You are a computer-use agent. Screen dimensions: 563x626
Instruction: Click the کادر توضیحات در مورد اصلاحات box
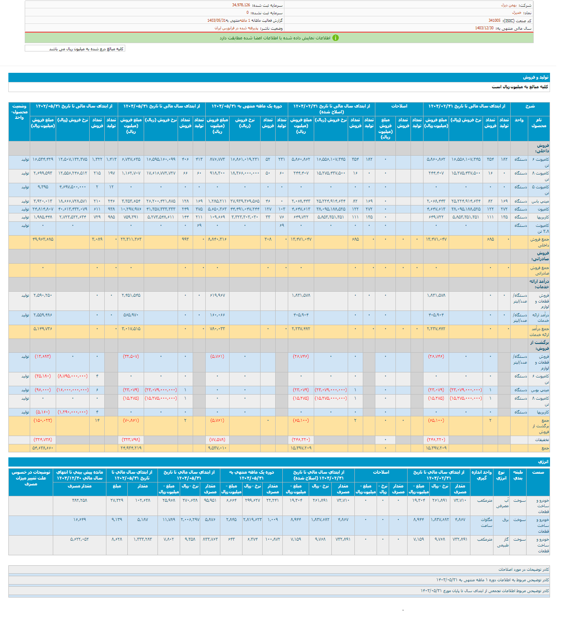pos(523,570)
